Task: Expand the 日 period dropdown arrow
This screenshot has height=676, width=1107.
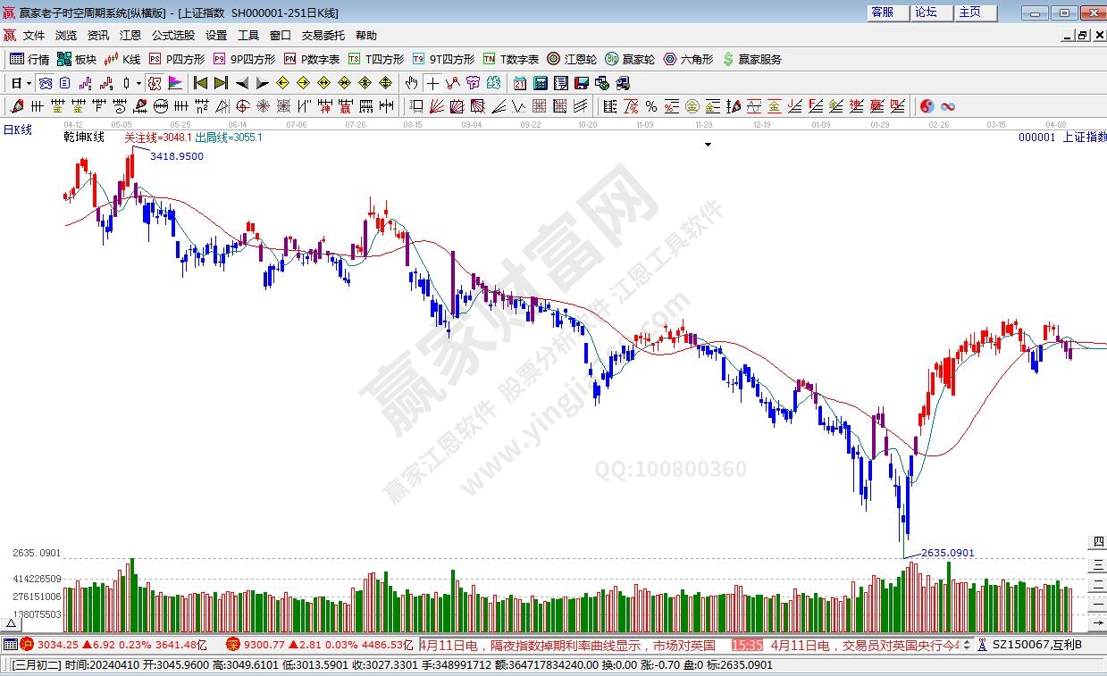Action: pyautogui.click(x=29, y=83)
